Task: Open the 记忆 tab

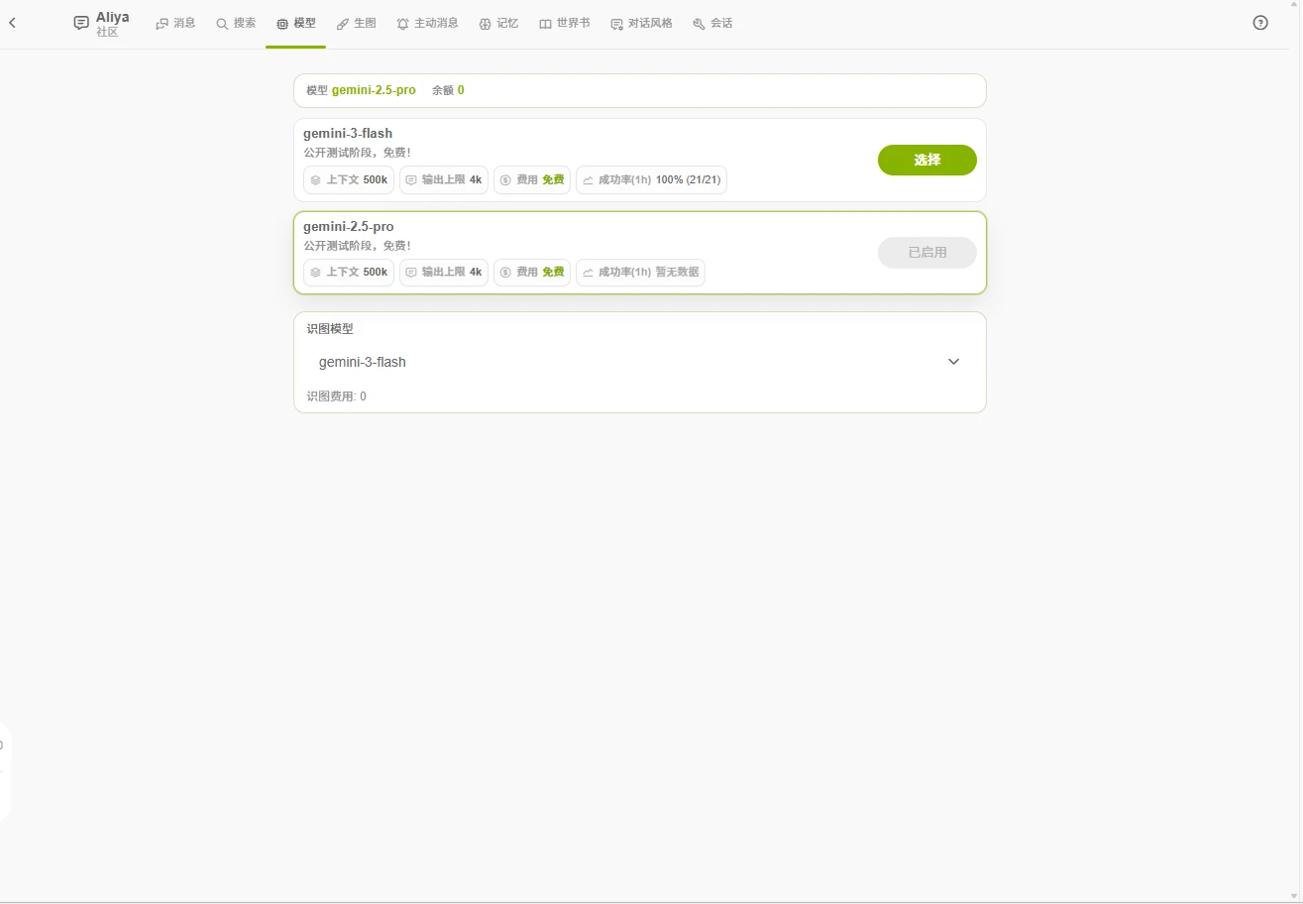Action: [498, 23]
